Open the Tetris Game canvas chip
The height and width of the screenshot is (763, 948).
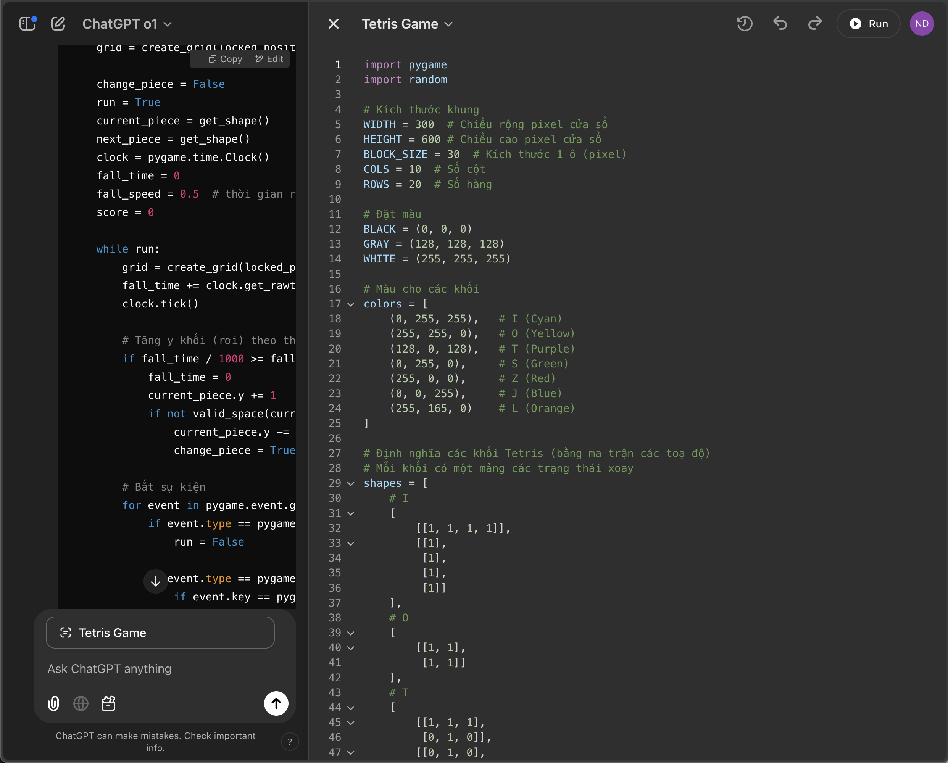click(160, 633)
